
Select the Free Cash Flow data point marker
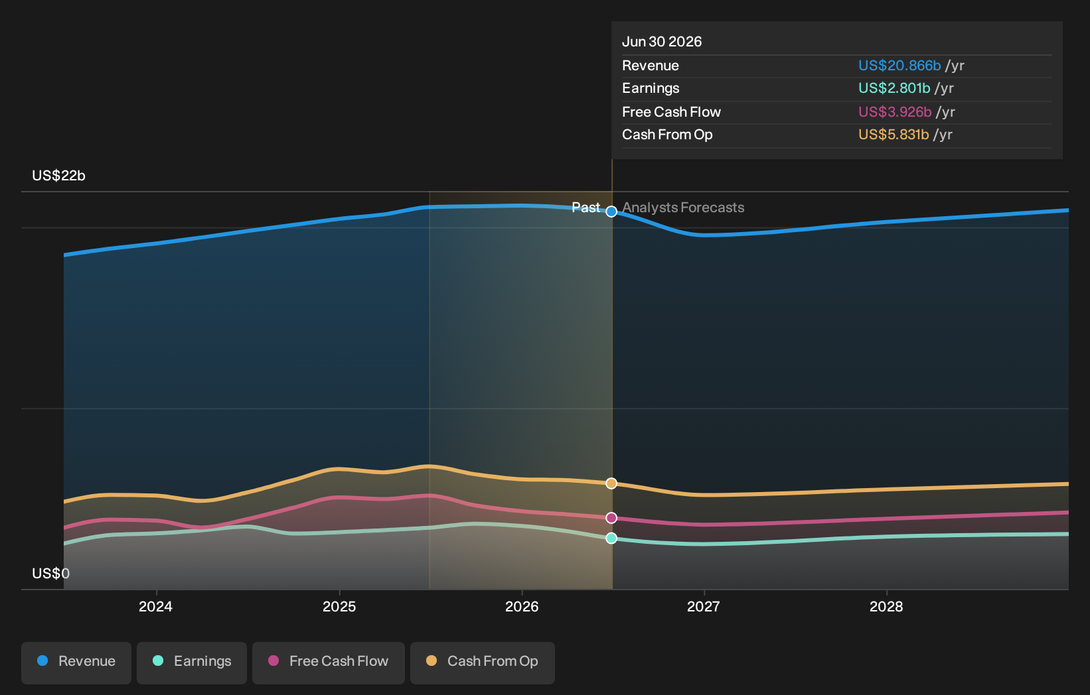[611, 518]
